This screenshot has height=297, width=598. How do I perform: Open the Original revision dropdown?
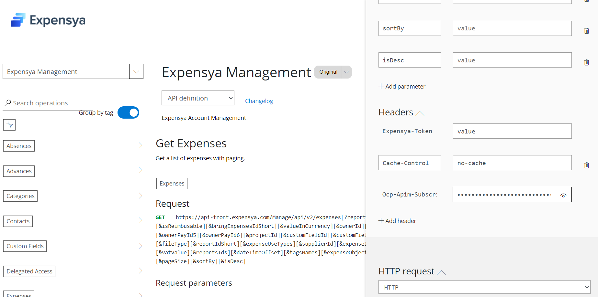tap(346, 72)
